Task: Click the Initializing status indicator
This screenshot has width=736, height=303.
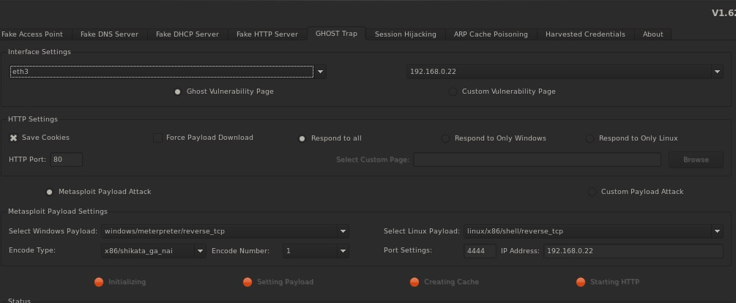Action: click(x=99, y=282)
